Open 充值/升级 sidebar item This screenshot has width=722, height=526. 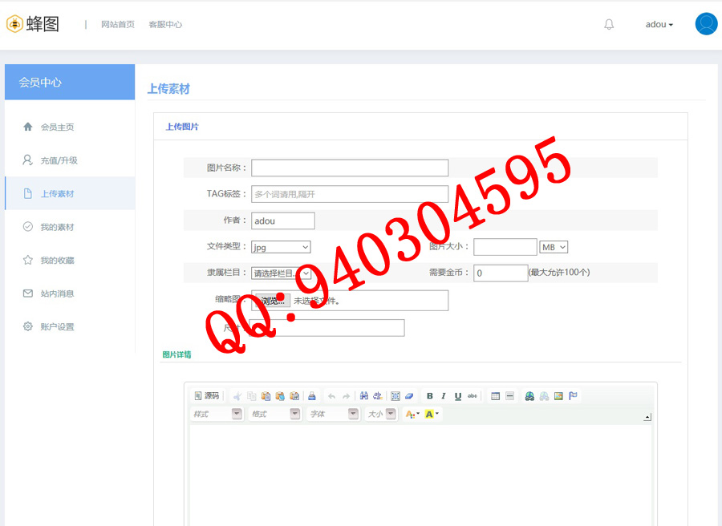[x=59, y=160]
